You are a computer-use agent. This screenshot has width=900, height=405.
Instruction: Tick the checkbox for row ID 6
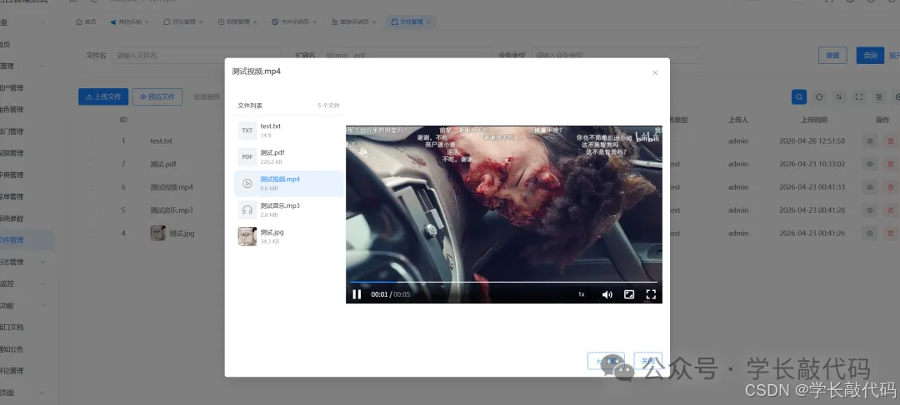click(x=91, y=187)
